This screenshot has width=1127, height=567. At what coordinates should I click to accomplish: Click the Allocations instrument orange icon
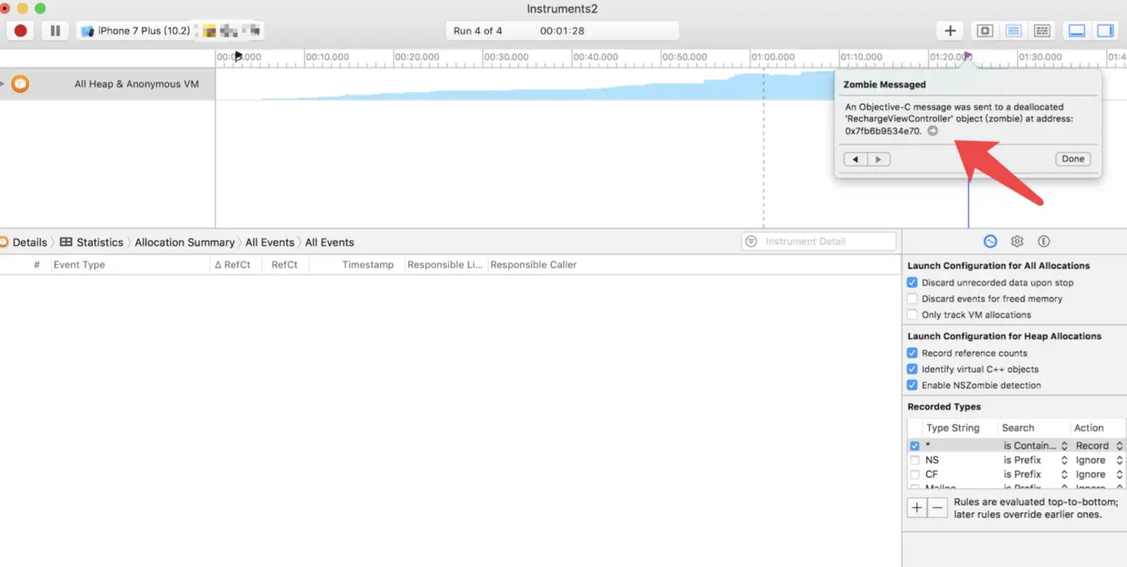point(20,84)
